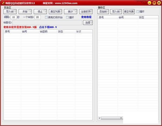Toggle the 循环 checkbox in 接收区

coord(138,12)
